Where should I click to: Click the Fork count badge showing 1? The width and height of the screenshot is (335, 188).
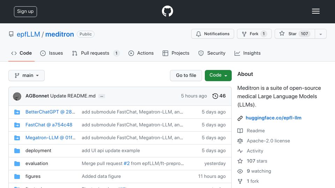(264, 34)
